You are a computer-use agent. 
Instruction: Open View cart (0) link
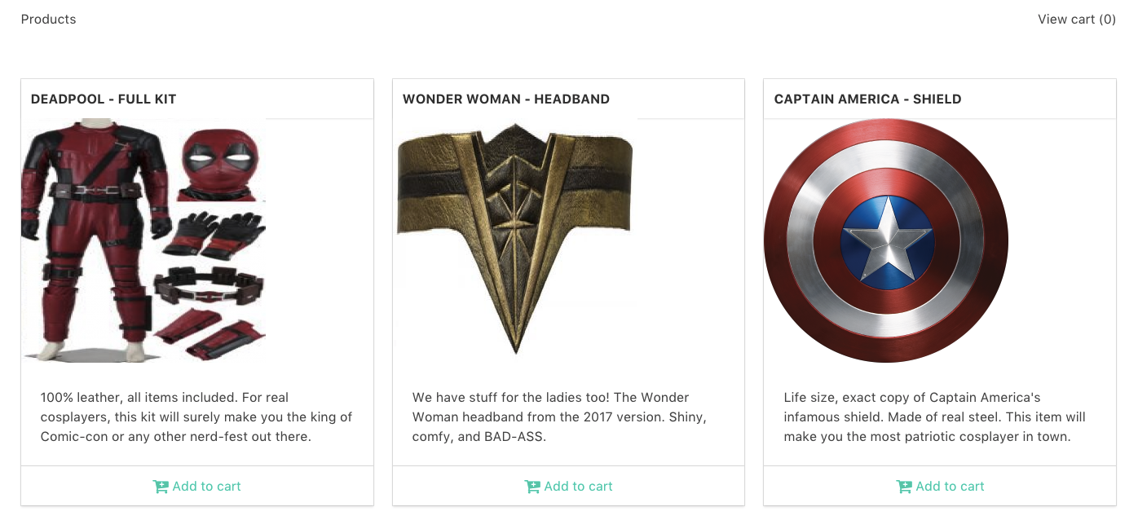pos(1076,20)
